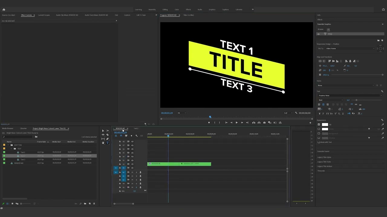This screenshot has width=387, height=217.
Task: Toggle V2 track output eye
Action: [132, 164]
